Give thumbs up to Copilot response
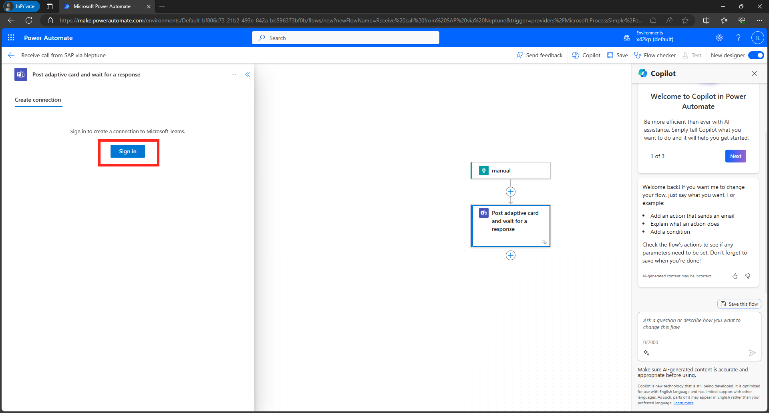Image resolution: width=769 pixels, height=413 pixels. click(x=735, y=276)
